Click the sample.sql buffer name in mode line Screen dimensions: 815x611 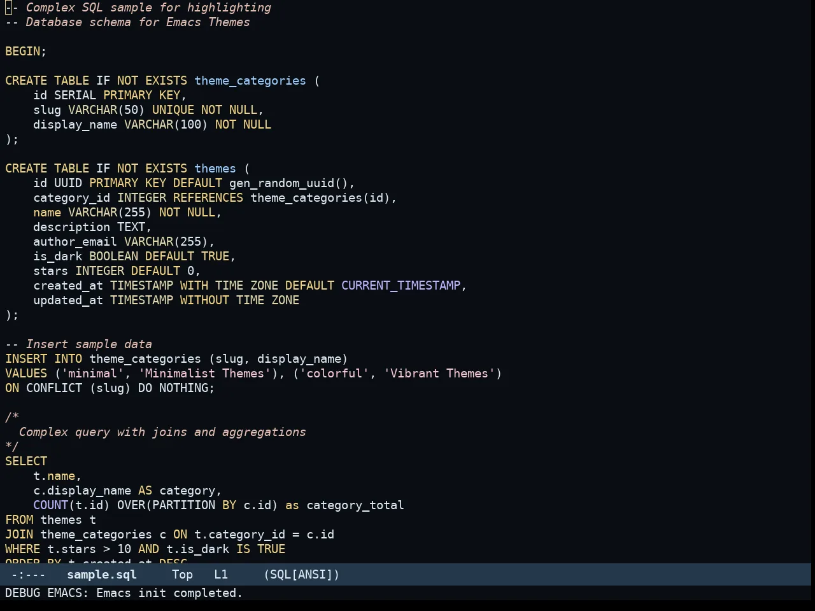pos(102,575)
